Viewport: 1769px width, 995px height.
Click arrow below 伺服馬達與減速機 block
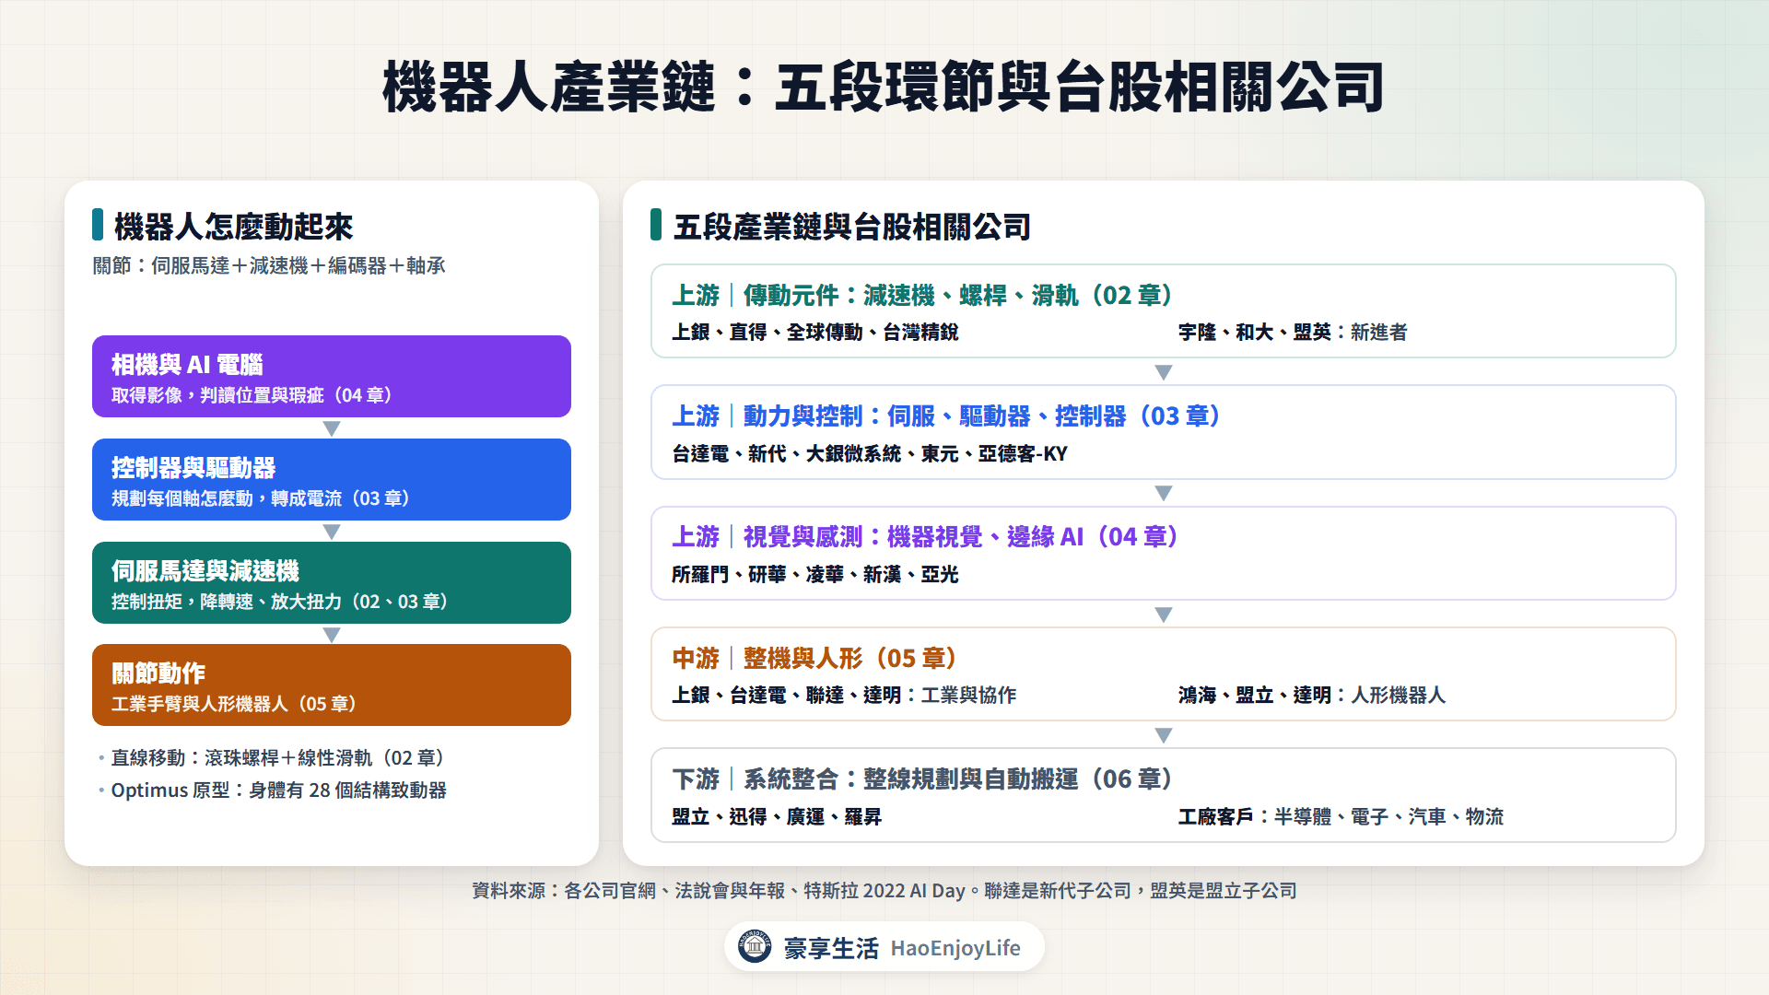point(332,635)
